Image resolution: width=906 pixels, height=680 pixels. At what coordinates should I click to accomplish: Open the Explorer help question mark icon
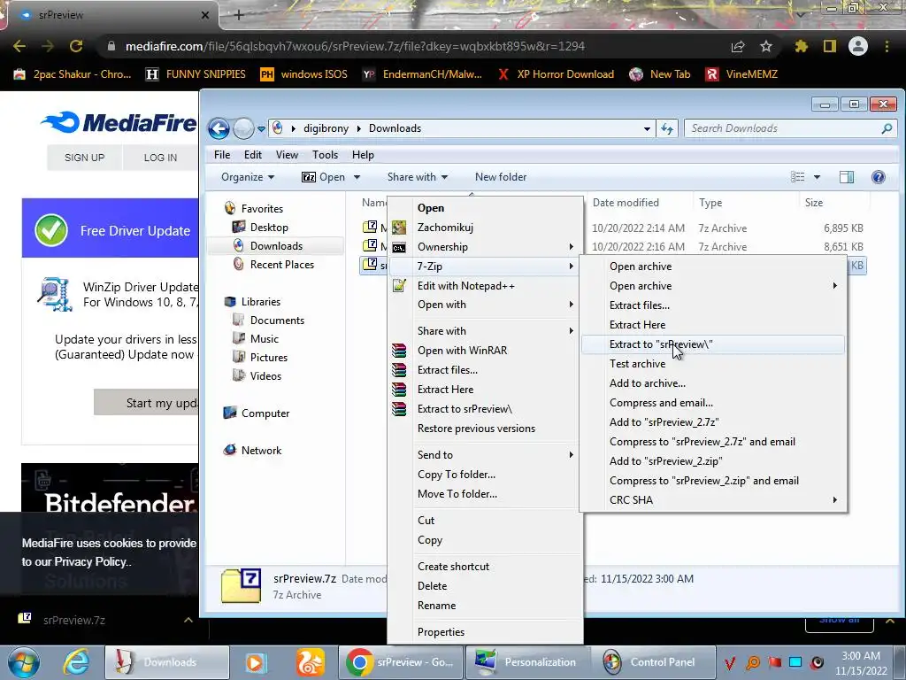879,177
